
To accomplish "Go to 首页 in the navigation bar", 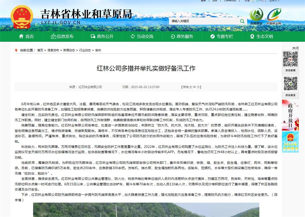I will pos(26,37).
